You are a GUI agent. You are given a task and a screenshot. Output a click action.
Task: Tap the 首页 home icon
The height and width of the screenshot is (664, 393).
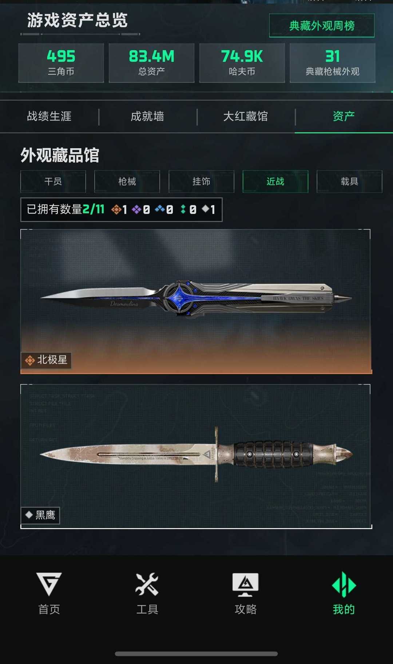[49, 584]
